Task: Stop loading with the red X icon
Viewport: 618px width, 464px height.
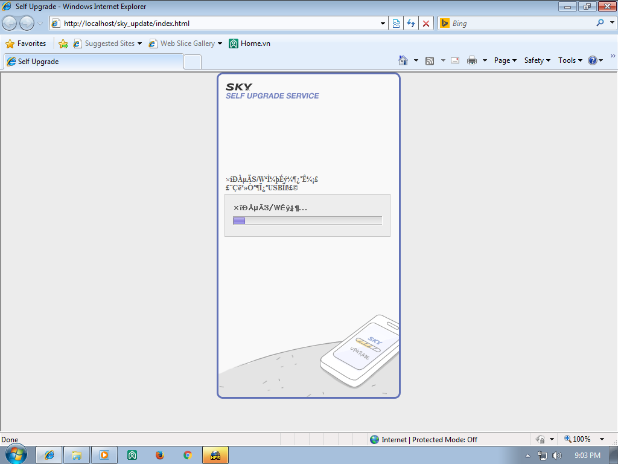Action: [x=426, y=24]
